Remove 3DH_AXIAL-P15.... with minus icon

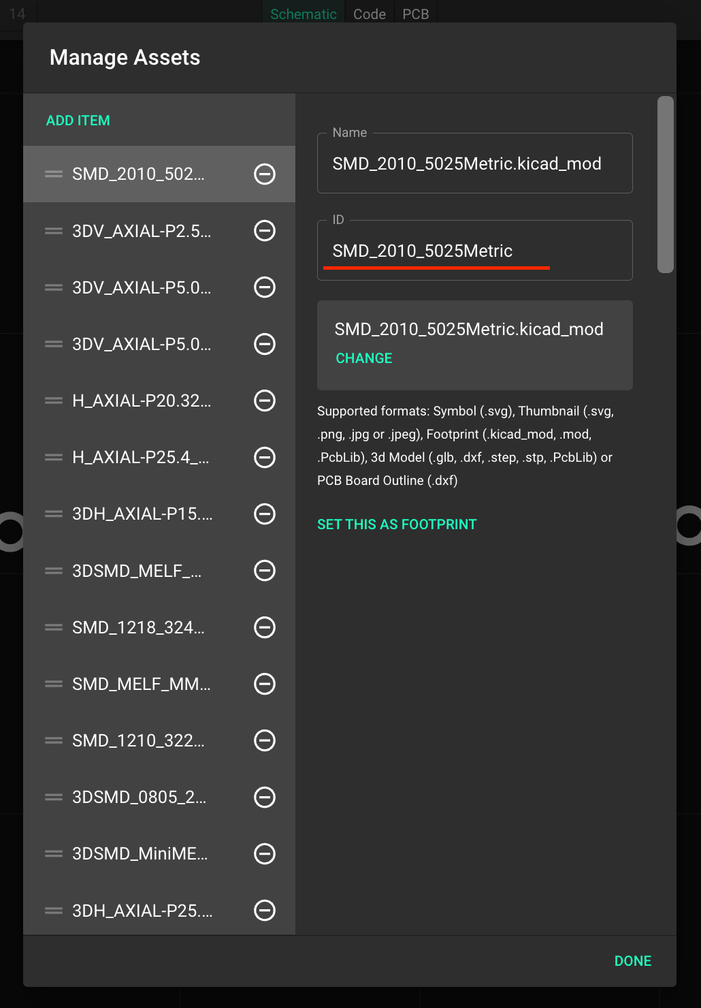(x=265, y=514)
